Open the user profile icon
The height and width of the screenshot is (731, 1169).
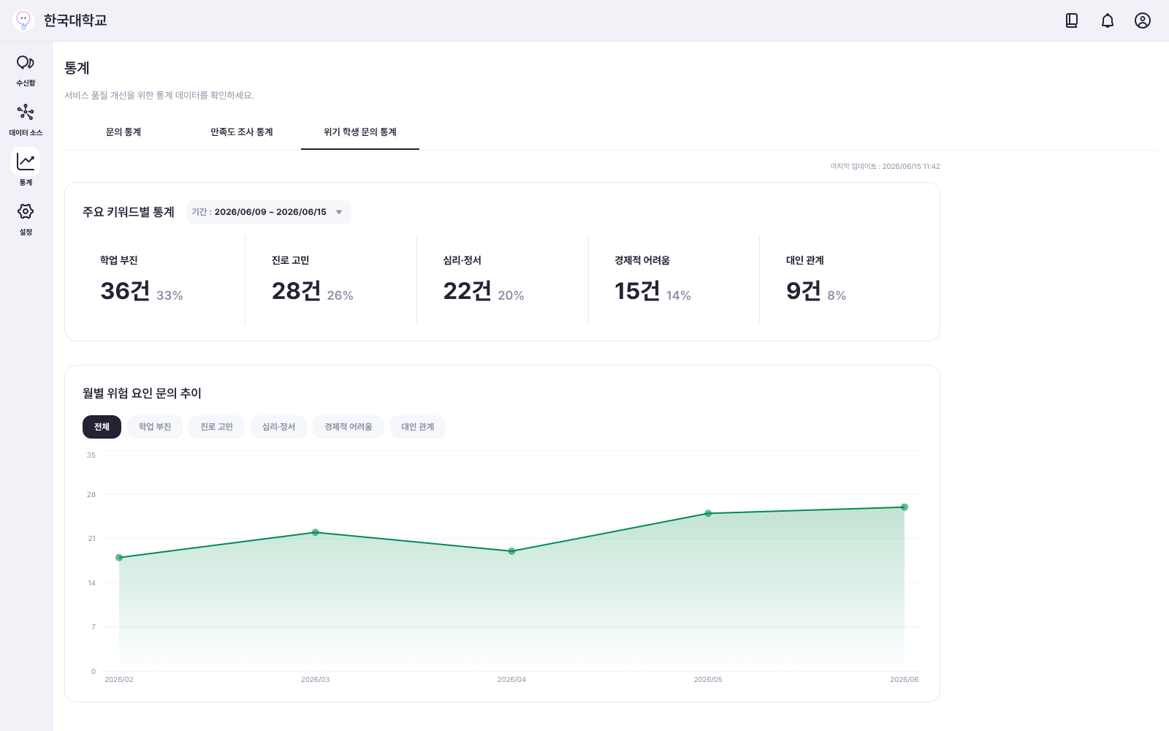pyautogui.click(x=1143, y=20)
